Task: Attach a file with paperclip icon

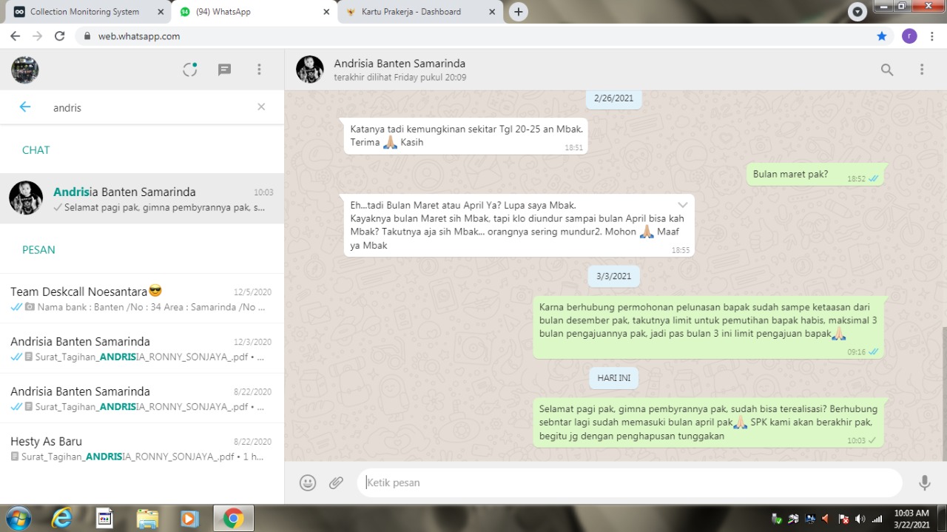Action: tap(337, 482)
